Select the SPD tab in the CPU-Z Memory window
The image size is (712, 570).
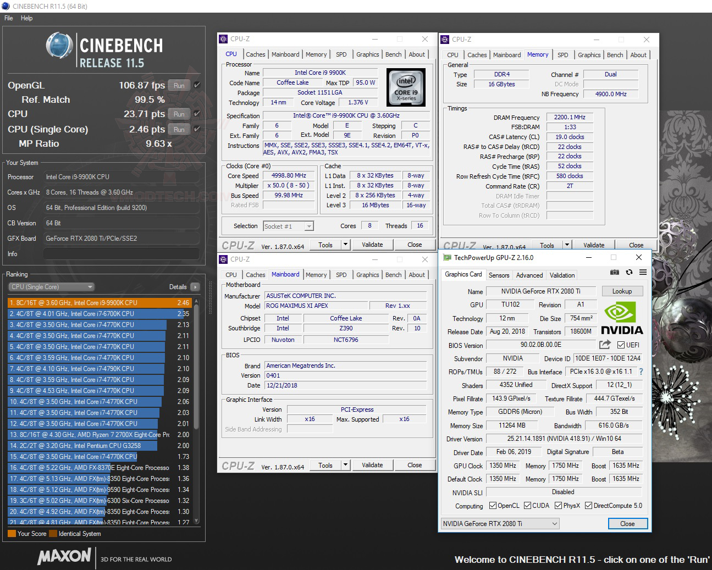tap(562, 55)
